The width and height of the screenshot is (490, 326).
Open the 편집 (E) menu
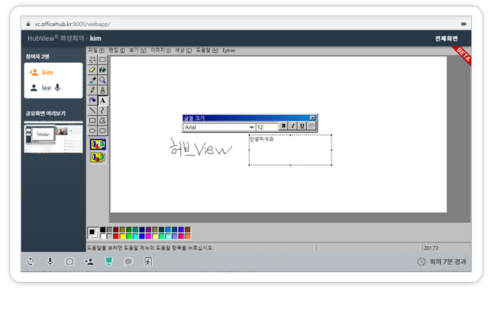(117, 51)
